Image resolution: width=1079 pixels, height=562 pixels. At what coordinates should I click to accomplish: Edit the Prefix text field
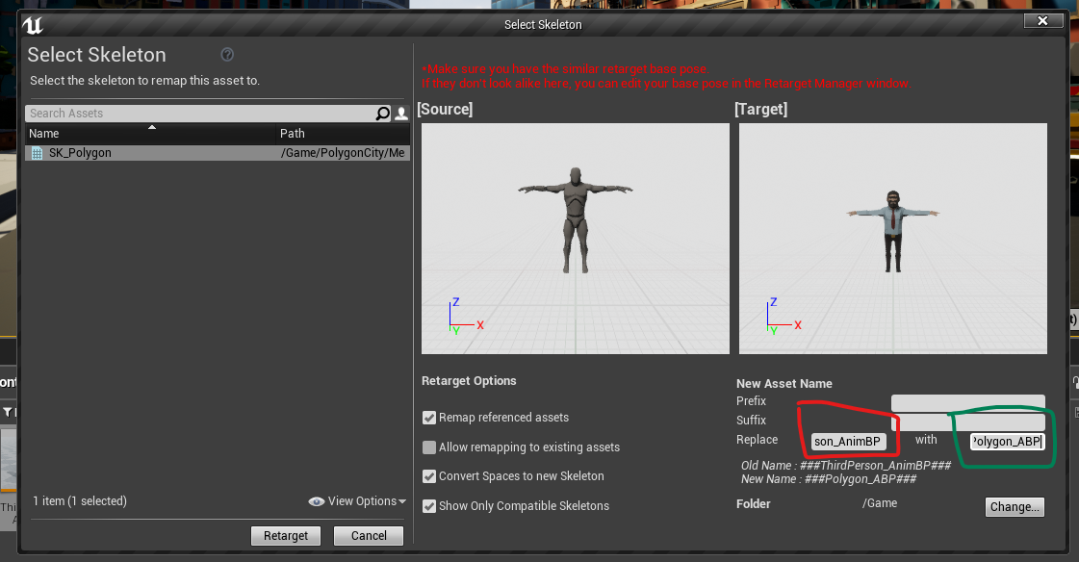coord(967,401)
